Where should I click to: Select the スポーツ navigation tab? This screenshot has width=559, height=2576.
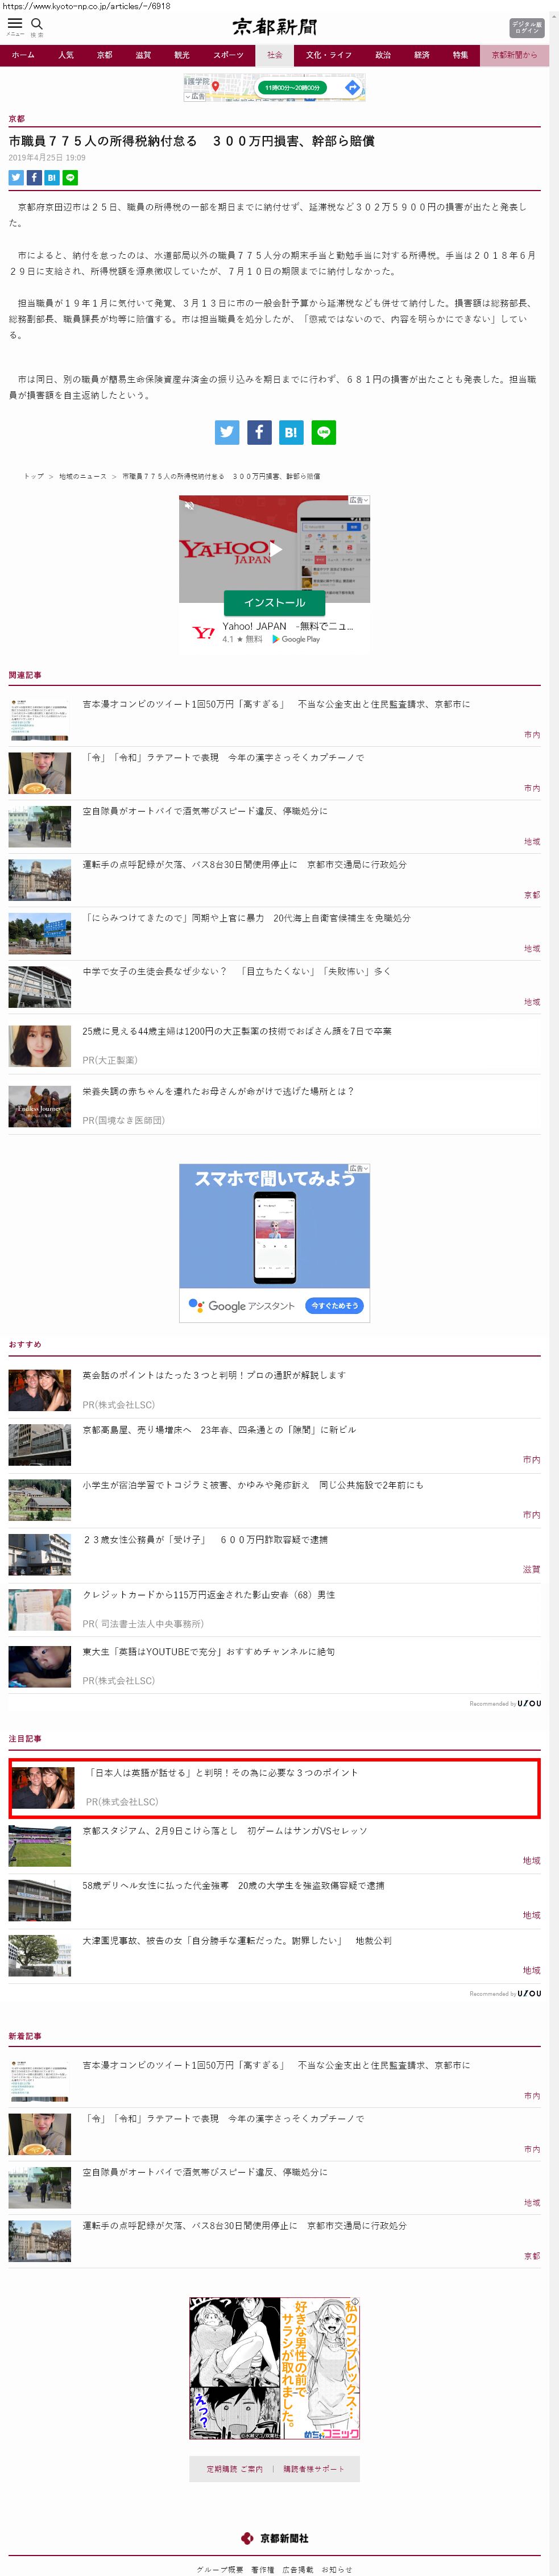(x=228, y=55)
